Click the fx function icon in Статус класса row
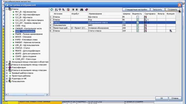 171,31
